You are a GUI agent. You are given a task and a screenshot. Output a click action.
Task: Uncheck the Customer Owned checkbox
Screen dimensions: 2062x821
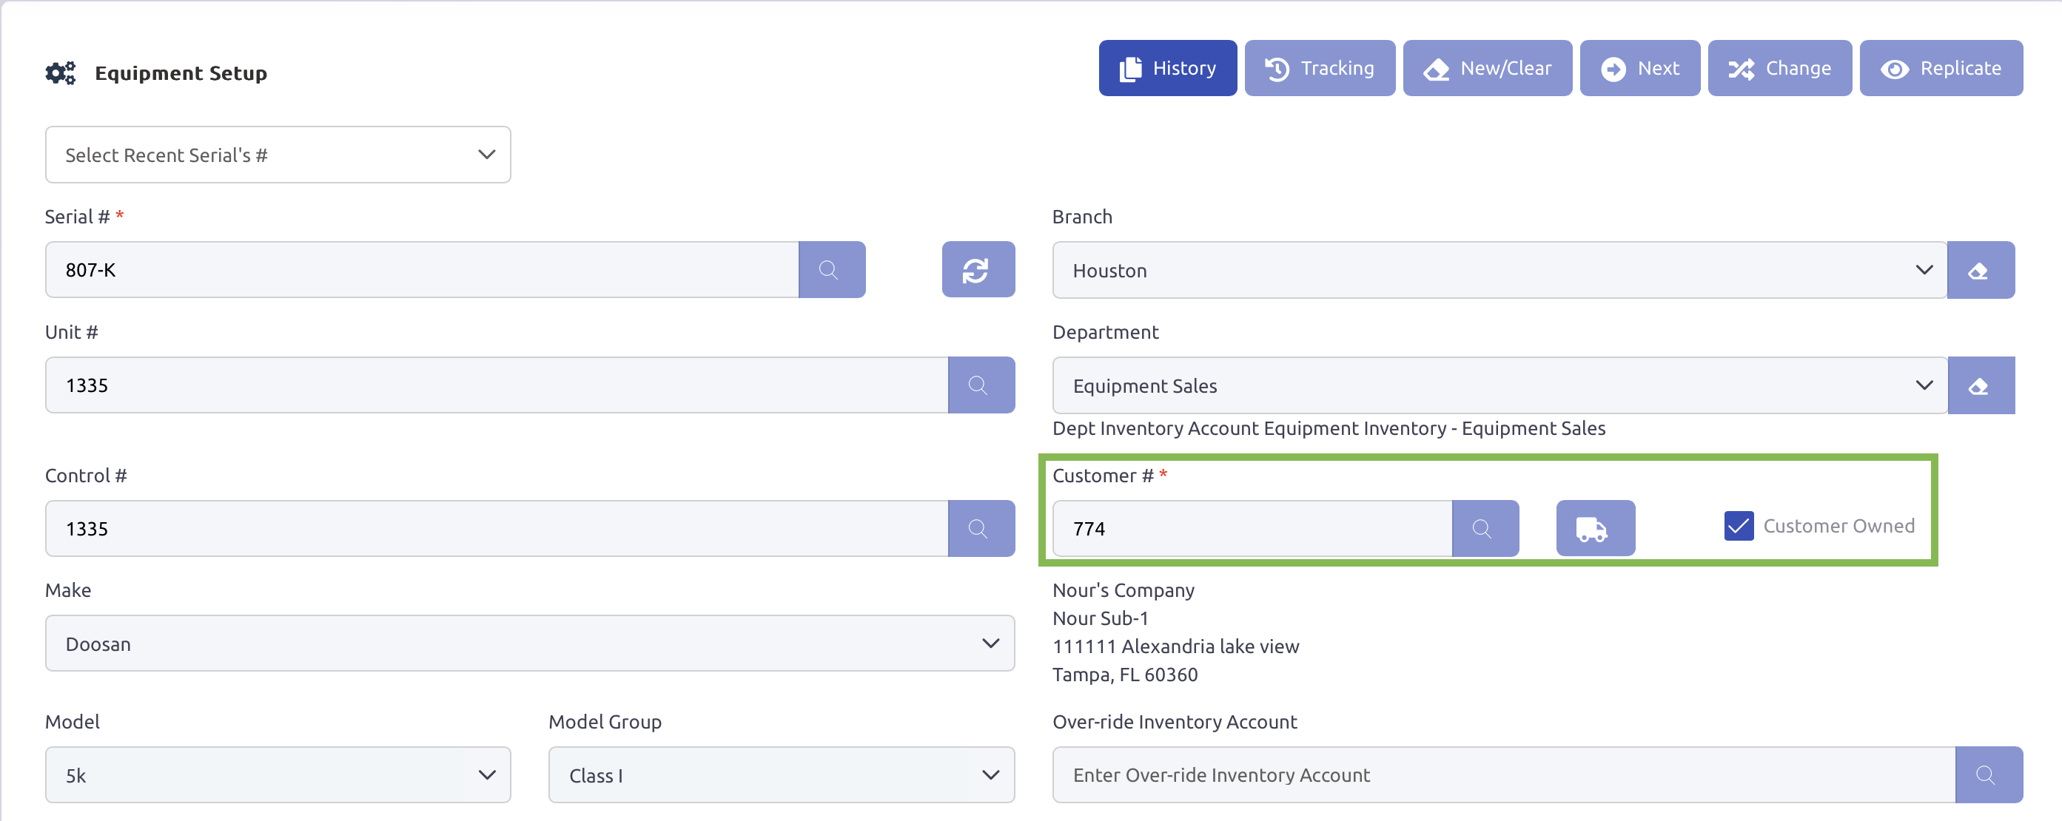tap(1739, 526)
